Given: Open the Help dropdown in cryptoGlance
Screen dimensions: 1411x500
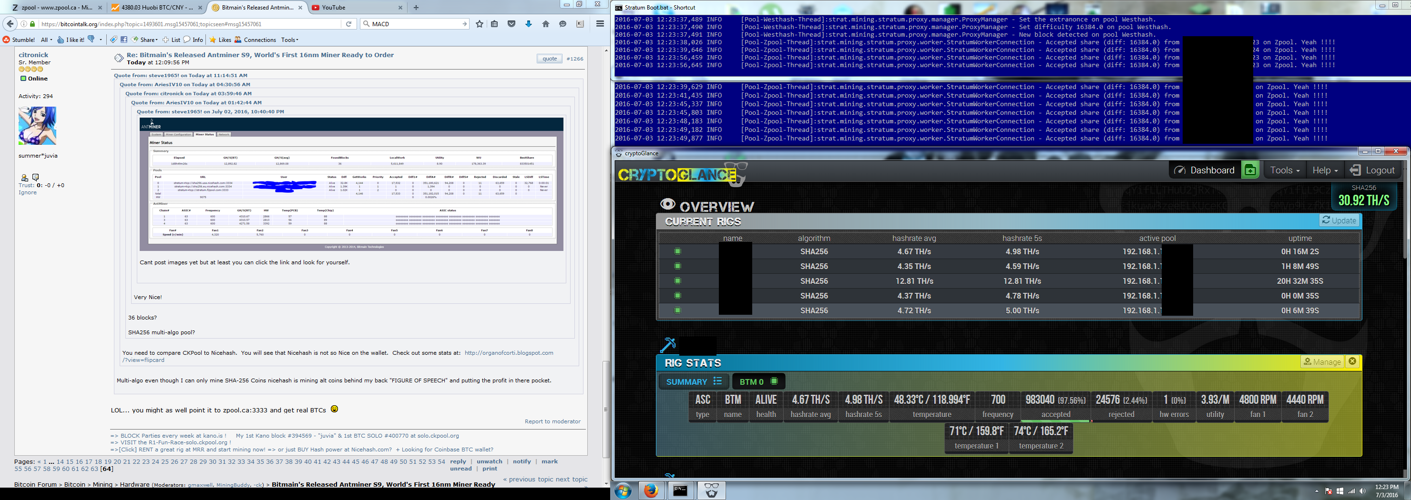Looking at the screenshot, I should pos(1325,170).
